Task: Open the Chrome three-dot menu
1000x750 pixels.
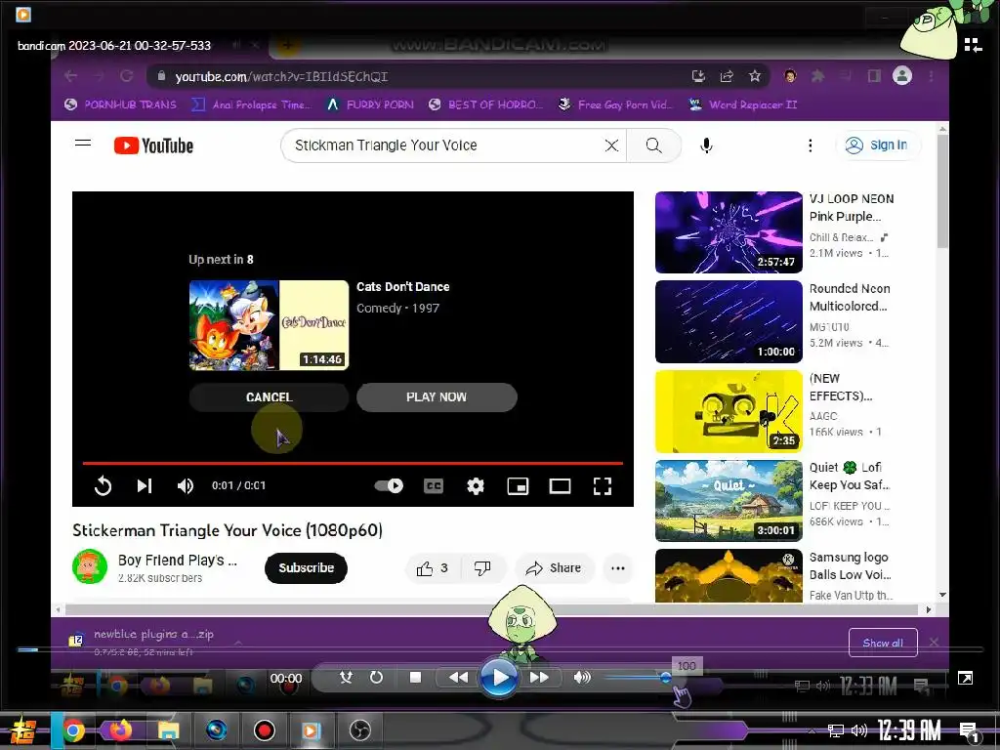Action: pos(931,76)
